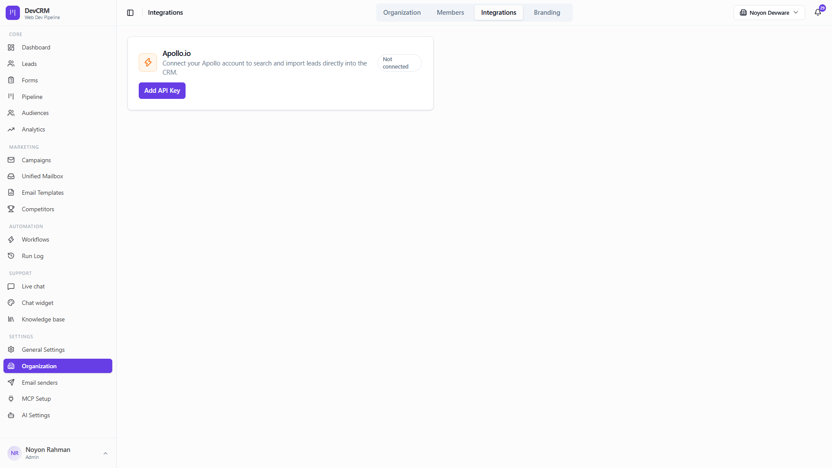832x468 pixels.
Task: Click the NR user avatar
Action: pyautogui.click(x=15, y=453)
